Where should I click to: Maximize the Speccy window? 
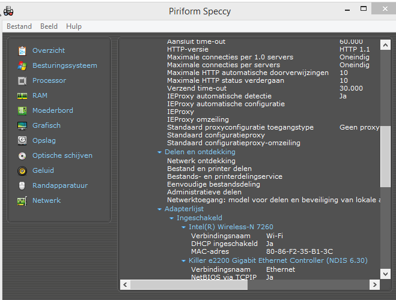pyautogui.click(x=364, y=9)
